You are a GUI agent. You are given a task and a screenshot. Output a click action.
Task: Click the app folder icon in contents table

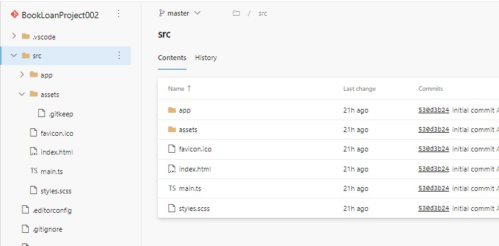pyautogui.click(x=172, y=110)
